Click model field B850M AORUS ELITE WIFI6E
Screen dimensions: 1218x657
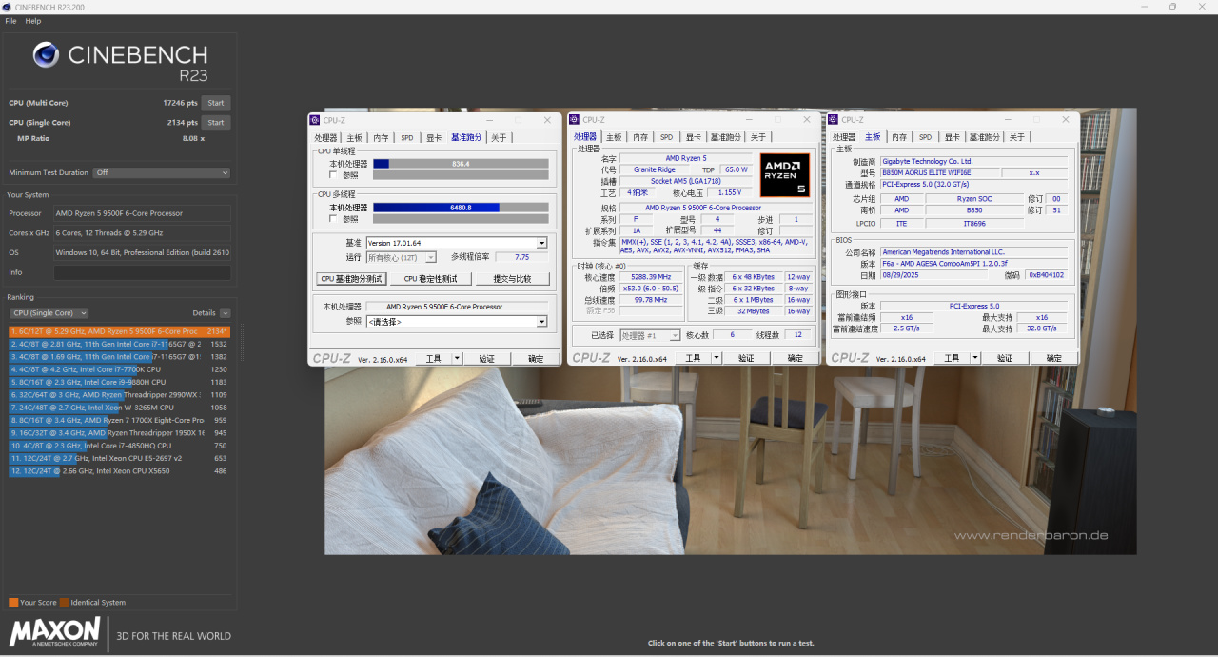coord(938,173)
